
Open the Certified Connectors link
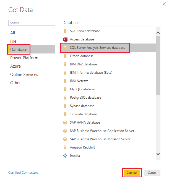[x=23, y=173]
